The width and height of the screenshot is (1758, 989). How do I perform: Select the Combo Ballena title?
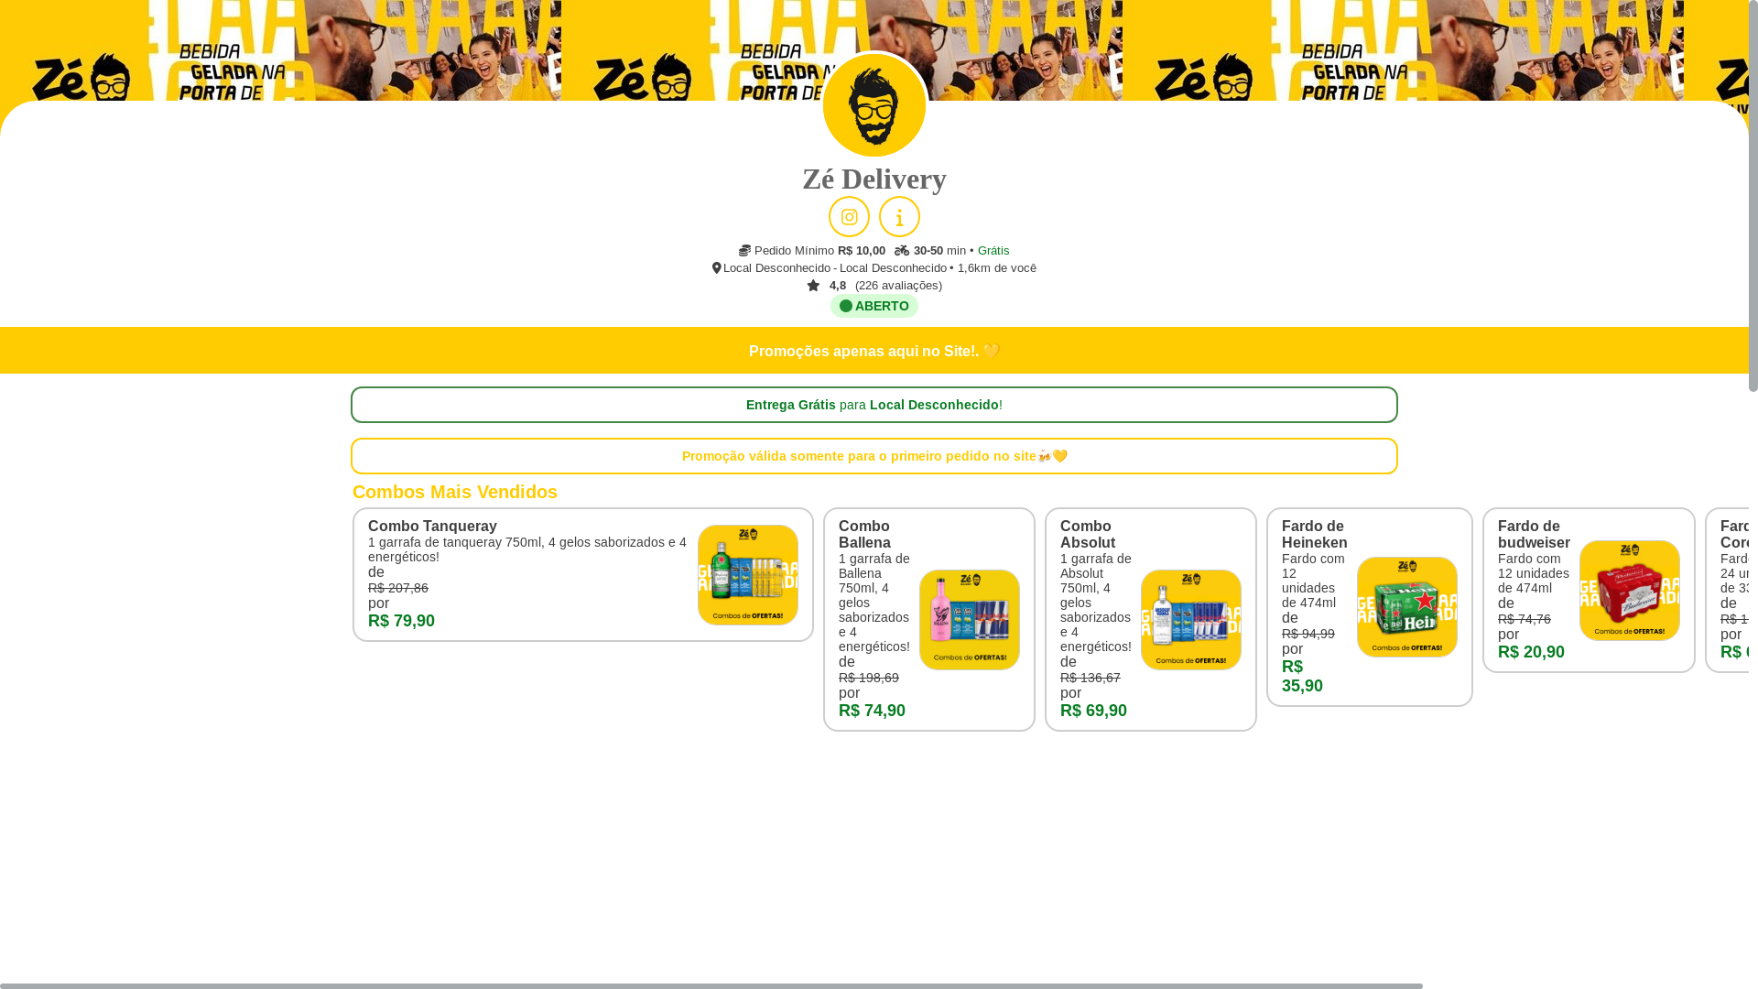[x=864, y=535]
